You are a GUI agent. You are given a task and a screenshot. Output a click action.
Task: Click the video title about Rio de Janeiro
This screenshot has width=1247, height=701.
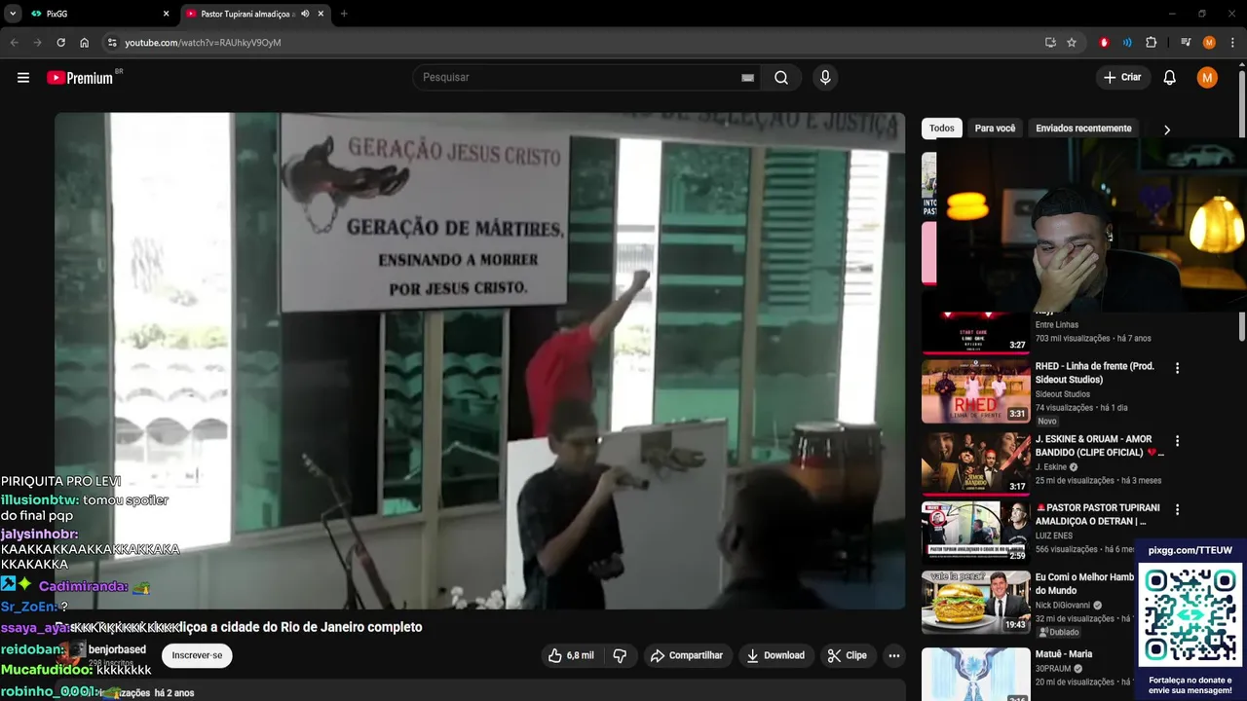239,627
